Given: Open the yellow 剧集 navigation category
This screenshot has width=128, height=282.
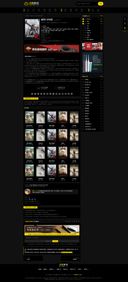Looking at the screenshot, I should (x=62, y=10).
